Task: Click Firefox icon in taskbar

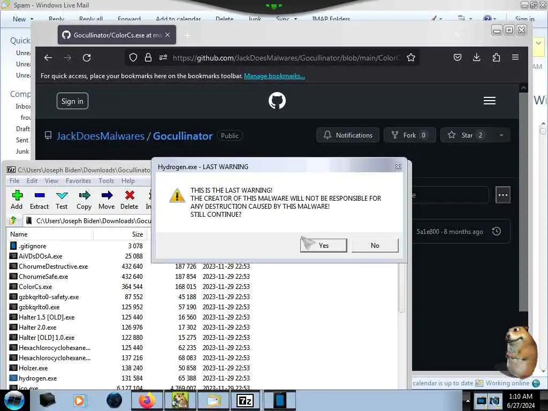Action: coord(147,400)
